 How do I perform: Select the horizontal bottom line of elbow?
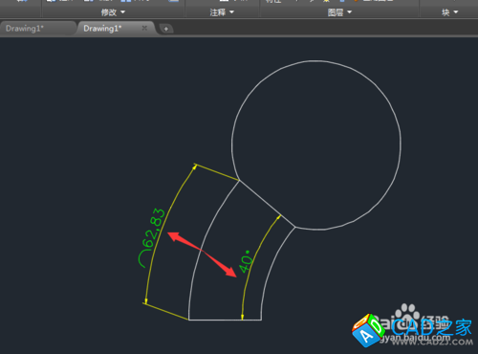tap(225, 320)
